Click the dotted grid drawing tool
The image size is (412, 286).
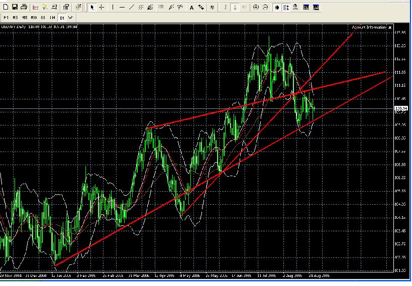pyautogui.click(x=161, y=8)
